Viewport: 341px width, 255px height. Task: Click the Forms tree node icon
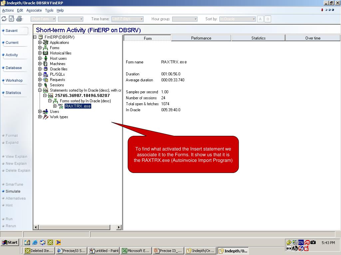click(45, 48)
